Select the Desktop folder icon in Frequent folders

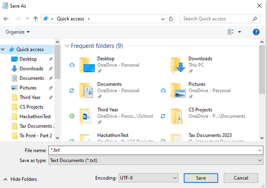pos(87,65)
